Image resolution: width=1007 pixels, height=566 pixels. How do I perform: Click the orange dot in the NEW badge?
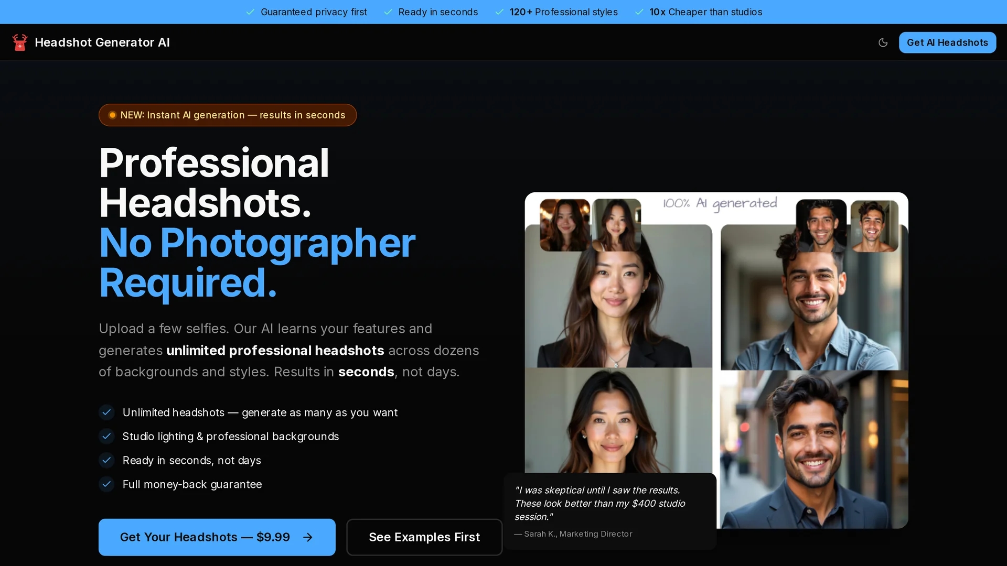click(112, 115)
